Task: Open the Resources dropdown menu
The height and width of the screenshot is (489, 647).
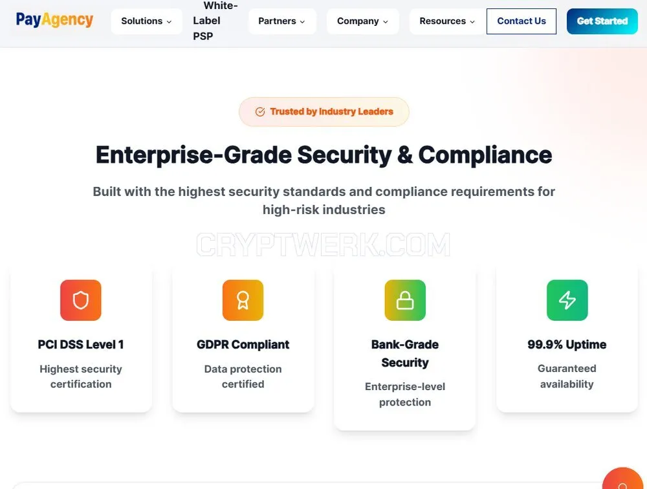Action: pyautogui.click(x=447, y=21)
